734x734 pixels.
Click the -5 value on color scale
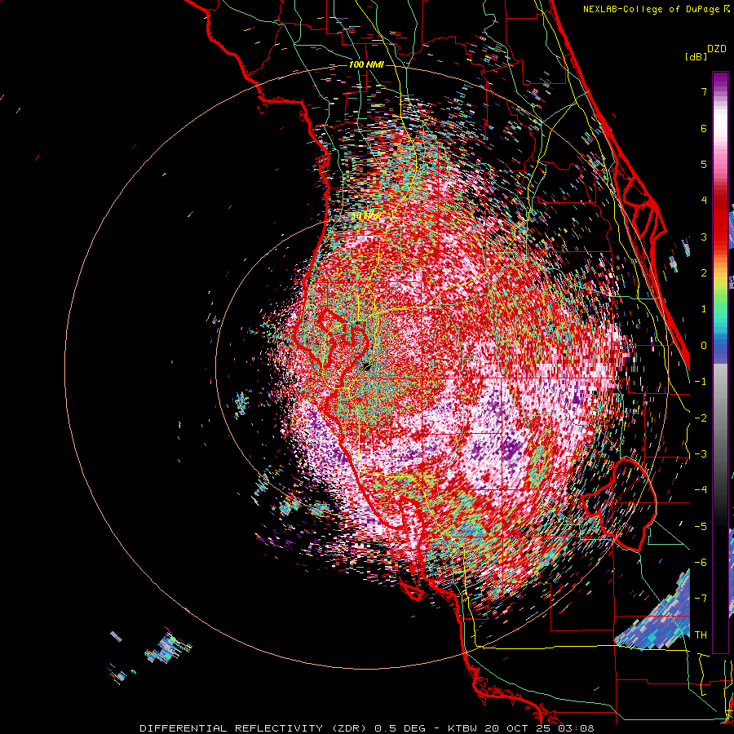click(701, 527)
